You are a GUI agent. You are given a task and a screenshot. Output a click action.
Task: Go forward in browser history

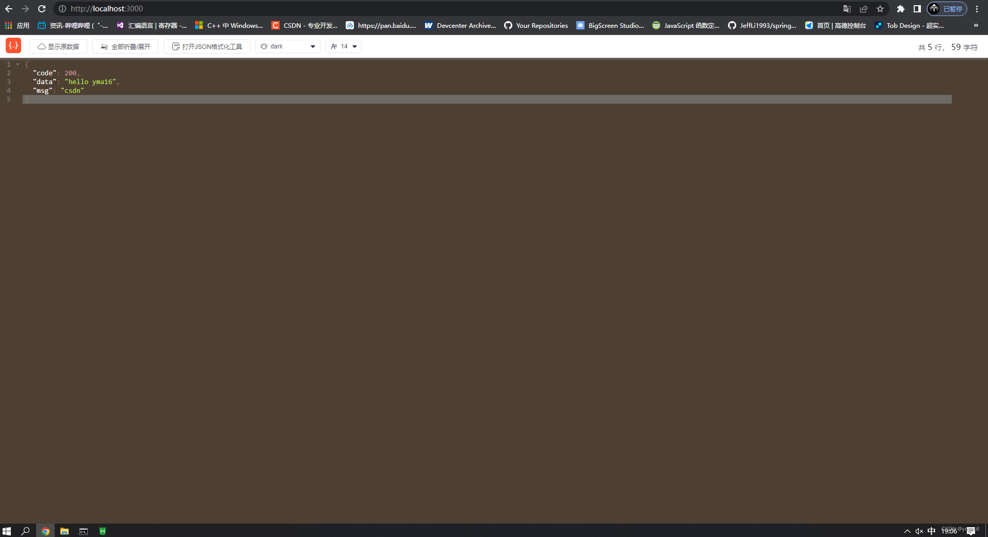click(25, 9)
